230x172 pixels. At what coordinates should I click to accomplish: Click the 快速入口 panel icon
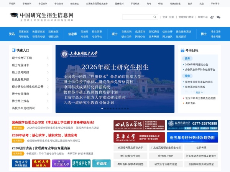click(14, 50)
